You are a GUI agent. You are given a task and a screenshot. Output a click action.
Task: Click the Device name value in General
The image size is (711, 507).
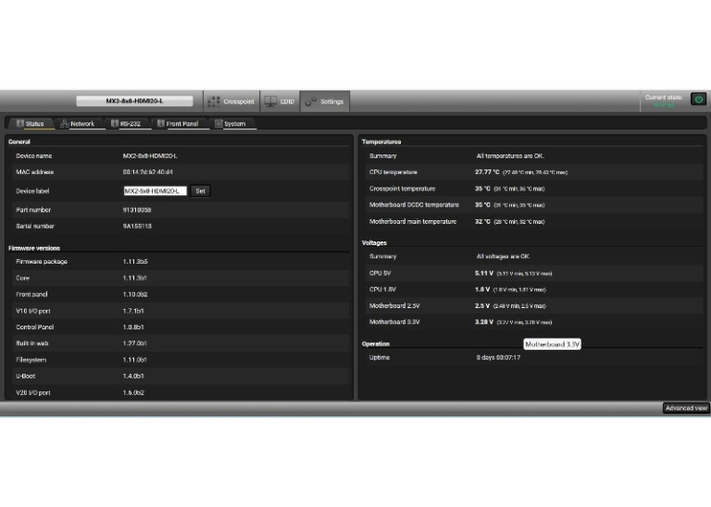coord(150,155)
